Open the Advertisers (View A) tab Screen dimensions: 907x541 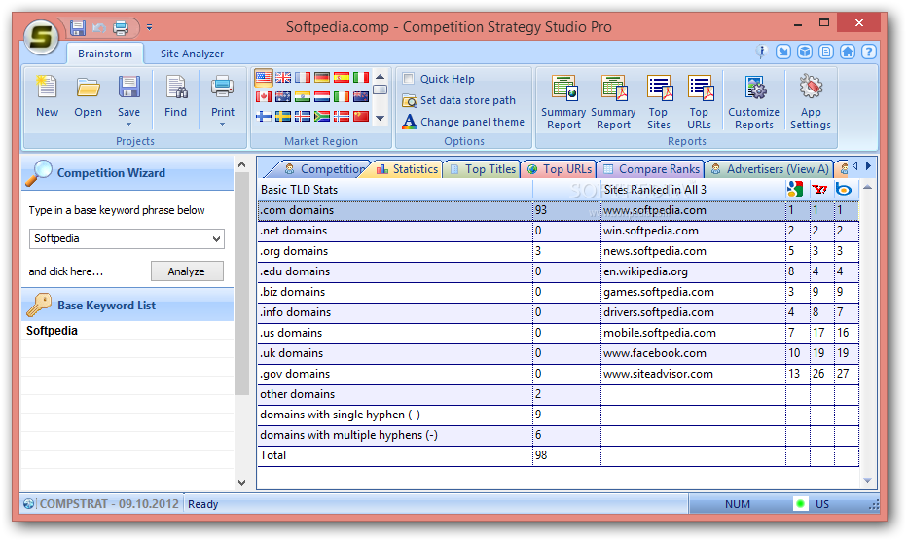[x=770, y=169]
